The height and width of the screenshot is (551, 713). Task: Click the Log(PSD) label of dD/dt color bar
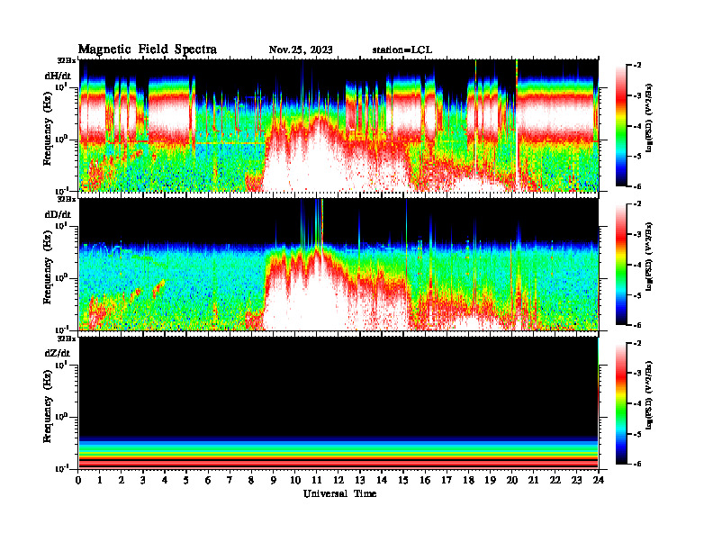coord(649,256)
